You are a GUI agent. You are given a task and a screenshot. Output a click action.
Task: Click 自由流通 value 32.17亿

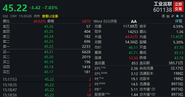[x=177, y=68]
